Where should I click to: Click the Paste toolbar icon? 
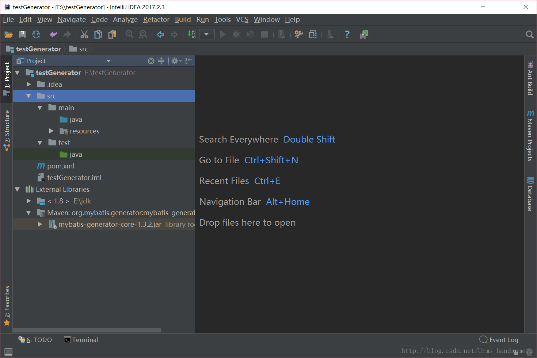[x=112, y=34]
